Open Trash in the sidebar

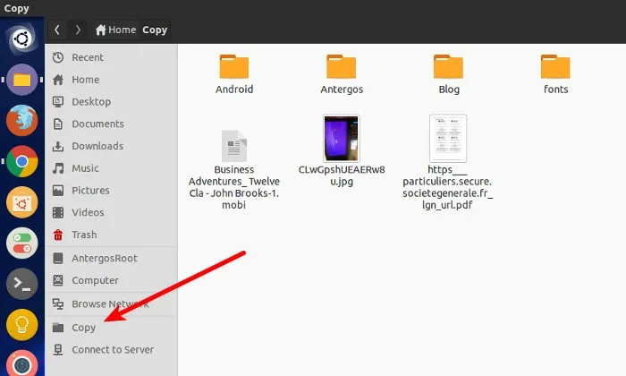(111, 235)
